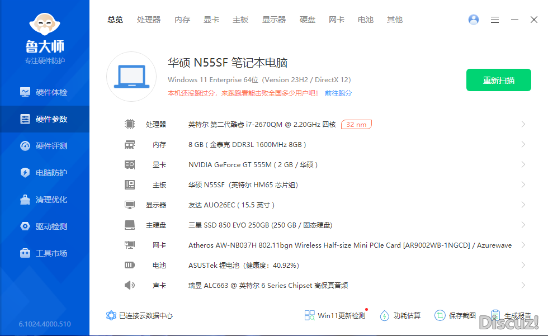Click version number 6.1024.4000.510
Viewport: 548px width, 336px height.
point(45,324)
